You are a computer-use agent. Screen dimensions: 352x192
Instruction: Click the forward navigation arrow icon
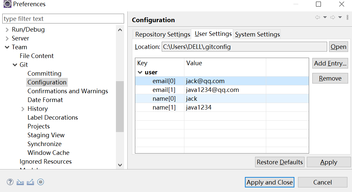click(x=333, y=18)
